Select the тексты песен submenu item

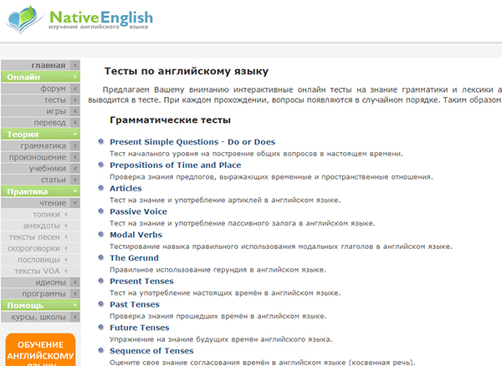(35, 237)
